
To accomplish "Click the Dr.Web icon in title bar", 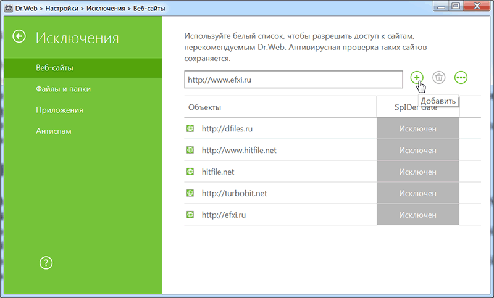I will click(x=9, y=7).
